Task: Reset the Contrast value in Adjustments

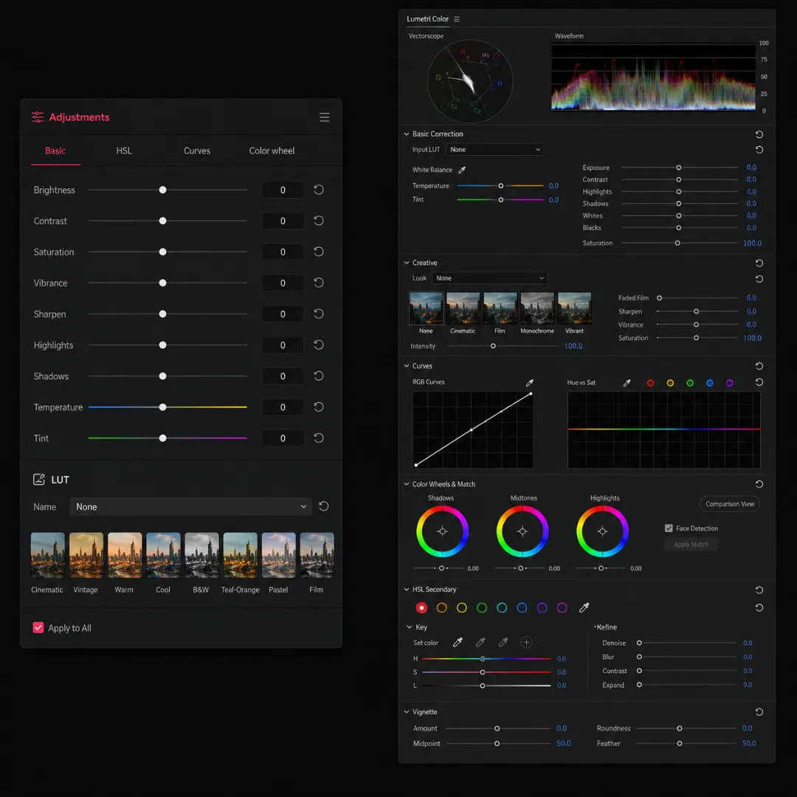Action: (x=319, y=221)
